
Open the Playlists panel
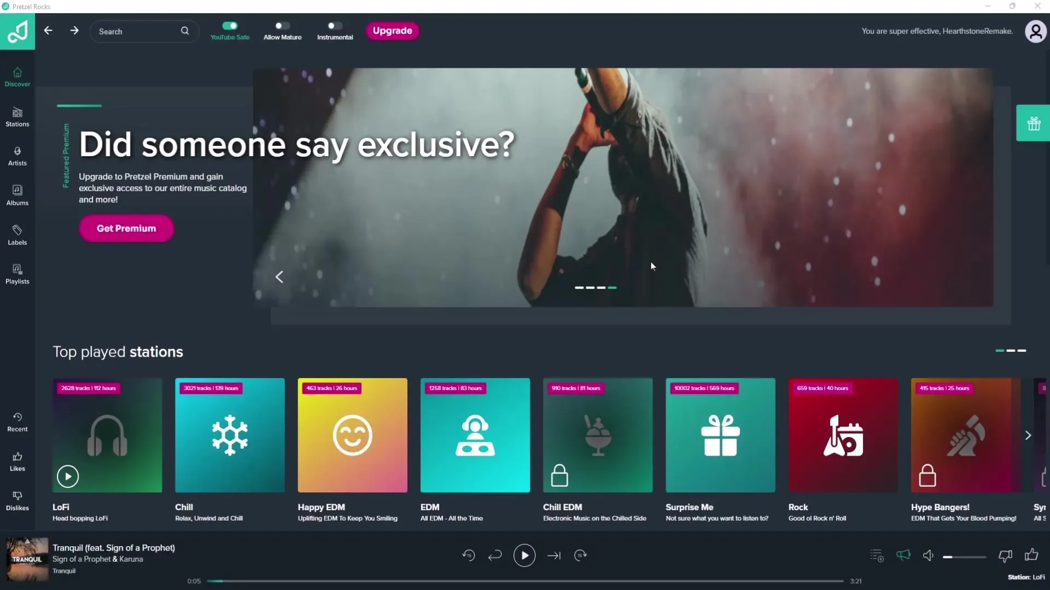(x=17, y=273)
